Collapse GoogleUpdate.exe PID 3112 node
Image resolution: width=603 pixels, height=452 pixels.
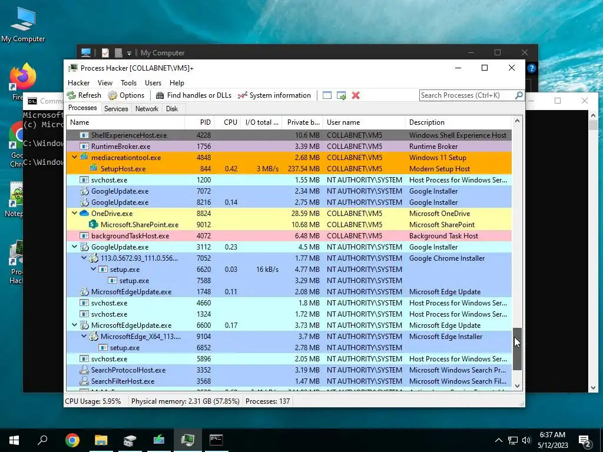pos(74,247)
